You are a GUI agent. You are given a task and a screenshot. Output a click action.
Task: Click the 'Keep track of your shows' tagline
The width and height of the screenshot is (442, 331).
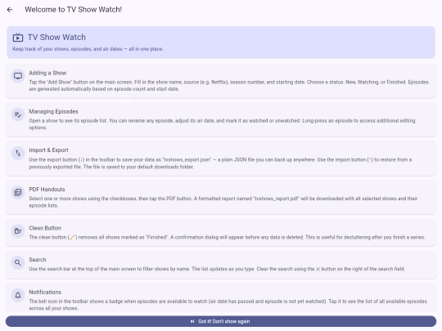coord(88,49)
